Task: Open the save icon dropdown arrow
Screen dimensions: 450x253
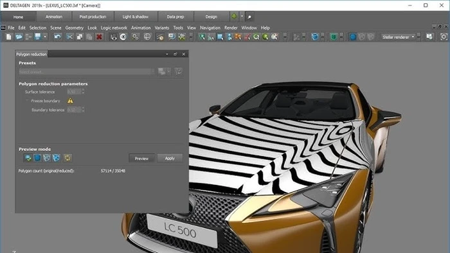Action: [x=45, y=37]
